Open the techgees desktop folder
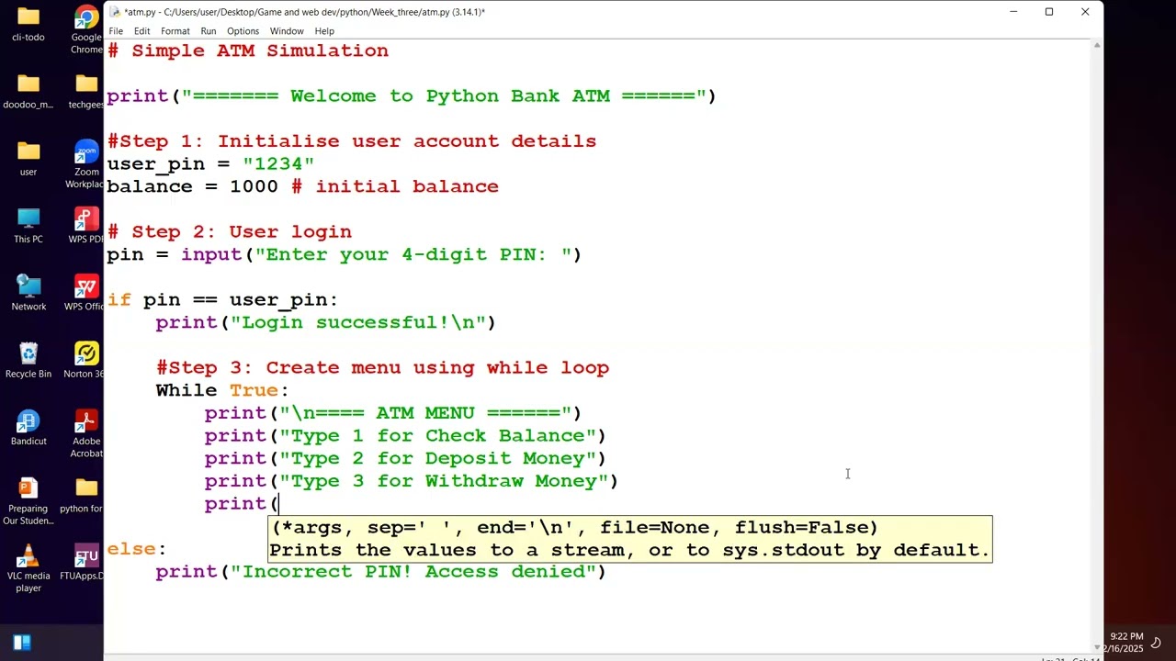Viewport: 1176px width, 661px height. 86,92
